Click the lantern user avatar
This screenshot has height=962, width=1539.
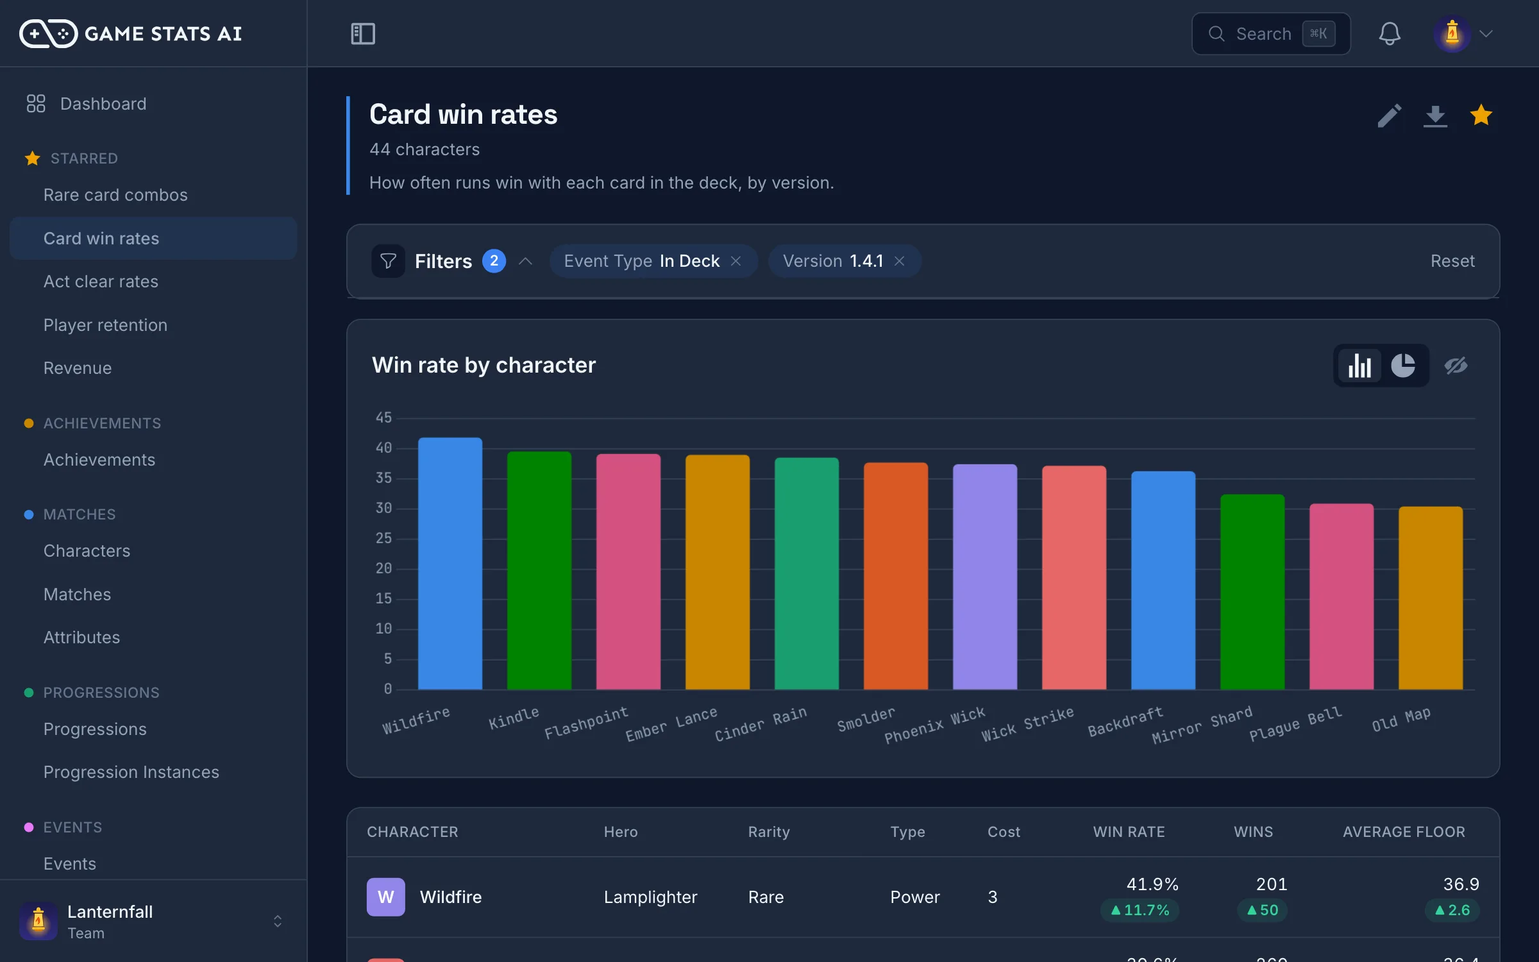click(x=1452, y=33)
